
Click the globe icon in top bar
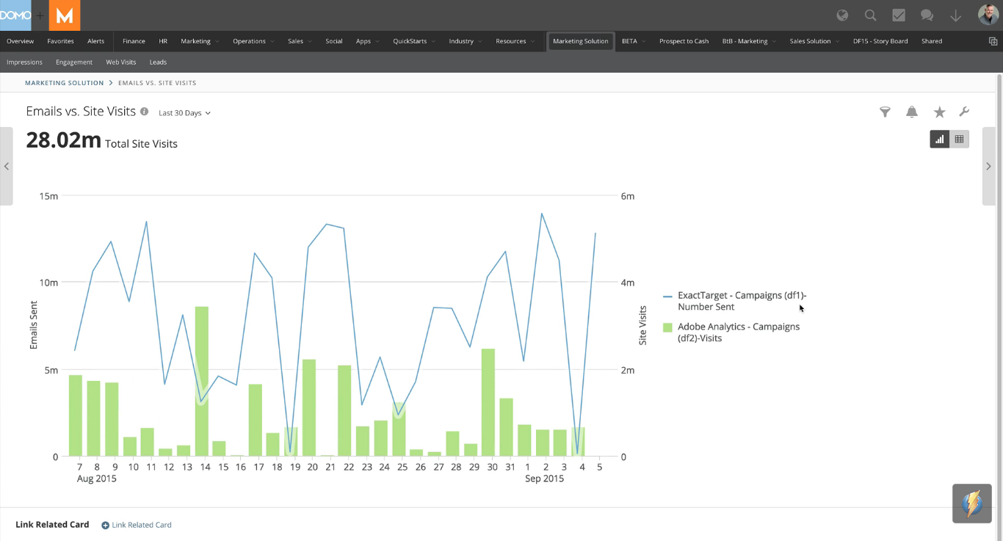click(x=842, y=15)
